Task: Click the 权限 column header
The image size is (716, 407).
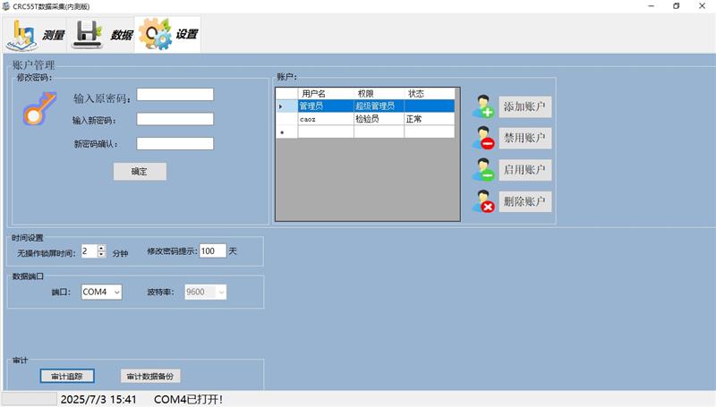Action: tap(379, 94)
